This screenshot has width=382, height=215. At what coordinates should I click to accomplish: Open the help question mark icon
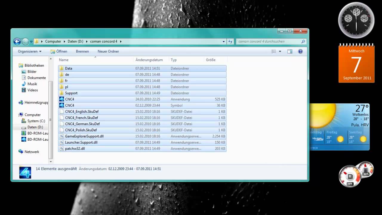click(x=300, y=51)
